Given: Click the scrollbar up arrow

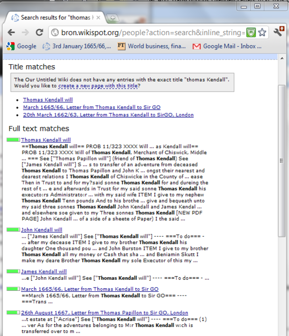Looking at the screenshot, I should [x=282, y=58].
